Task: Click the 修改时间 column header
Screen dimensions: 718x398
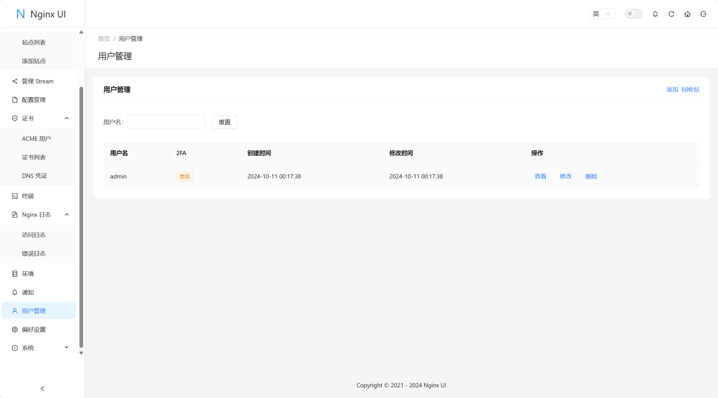Action: [453, 153]
